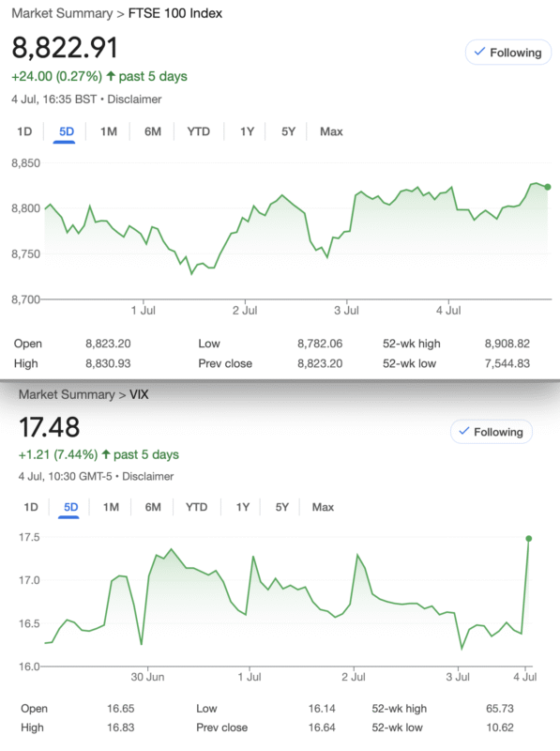Click the 4 Jul, 10:30 GMT-5 timestamp
The image size is (560, 751).
pyautogui.click(x=66, y=476)
